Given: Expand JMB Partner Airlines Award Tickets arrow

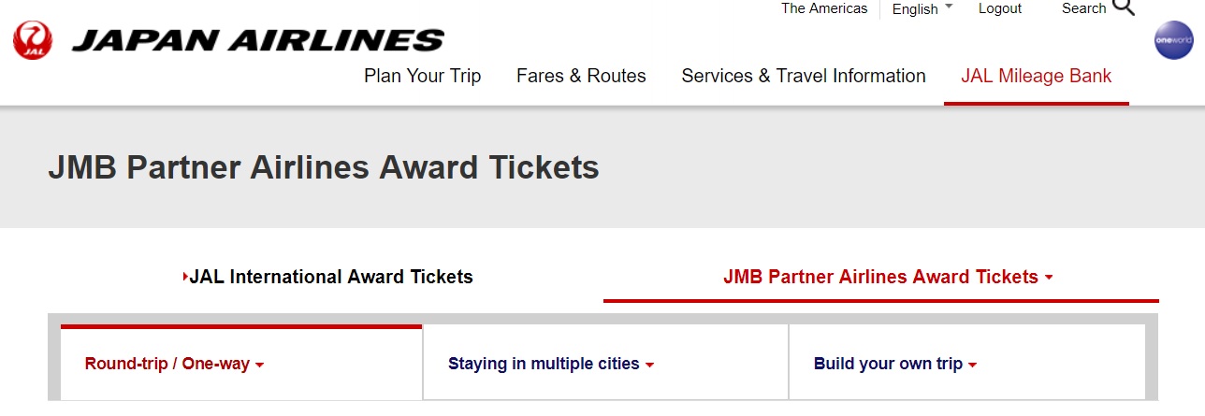Looking at the screenshot, I should click(x=1049, y=278).
